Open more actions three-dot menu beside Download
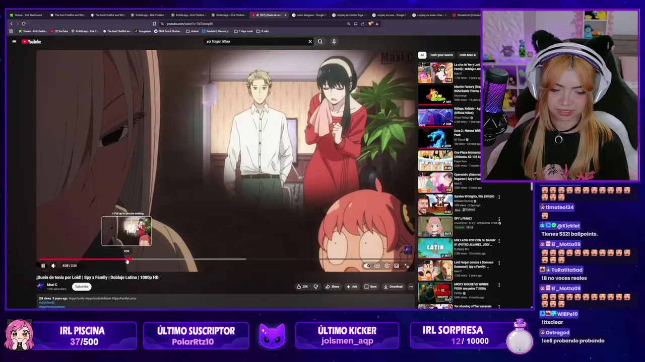The height and width of the screenshot is (362, 645). [411, 287]
